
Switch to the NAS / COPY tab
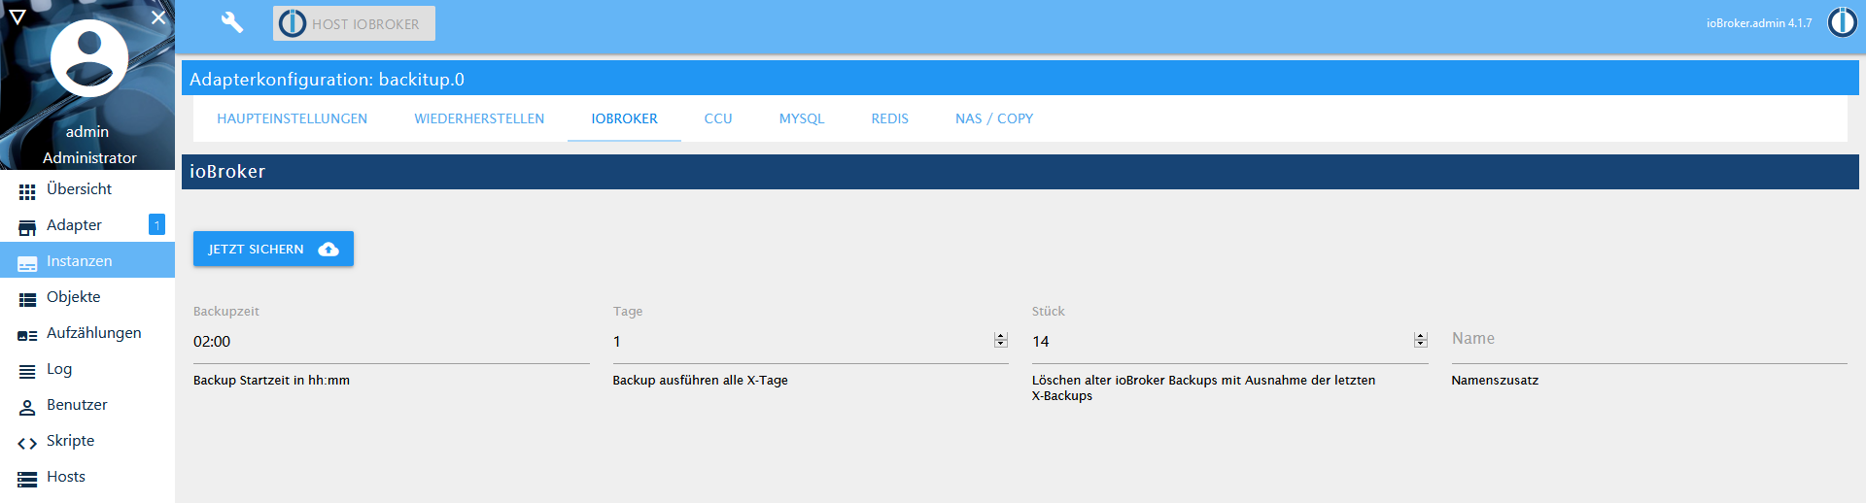click(x=994, y=118)
